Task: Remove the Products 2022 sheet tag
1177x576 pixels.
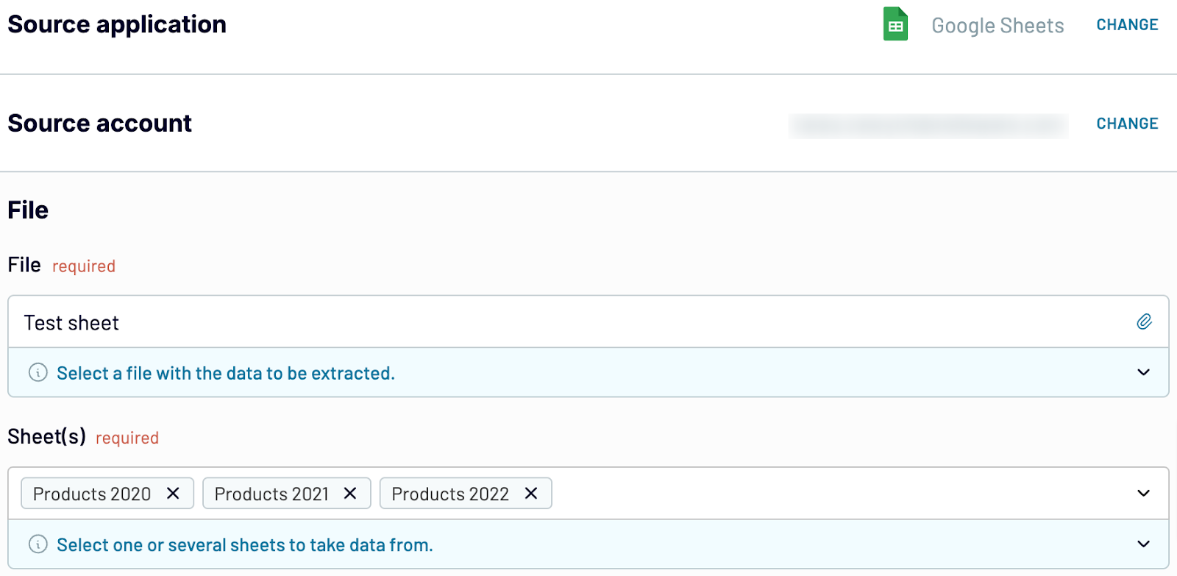Action: coord(531,494)
